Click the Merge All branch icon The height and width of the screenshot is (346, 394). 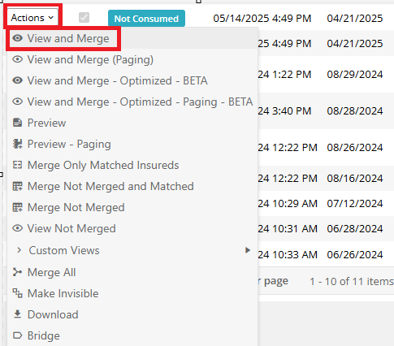(x=18, y=272)
